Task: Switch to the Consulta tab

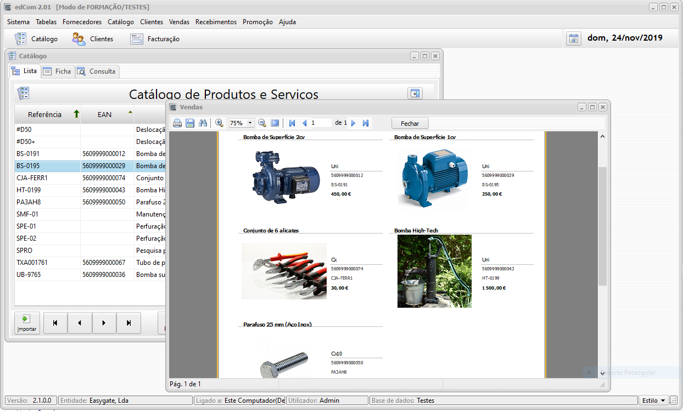Action: tap(97, 71)
